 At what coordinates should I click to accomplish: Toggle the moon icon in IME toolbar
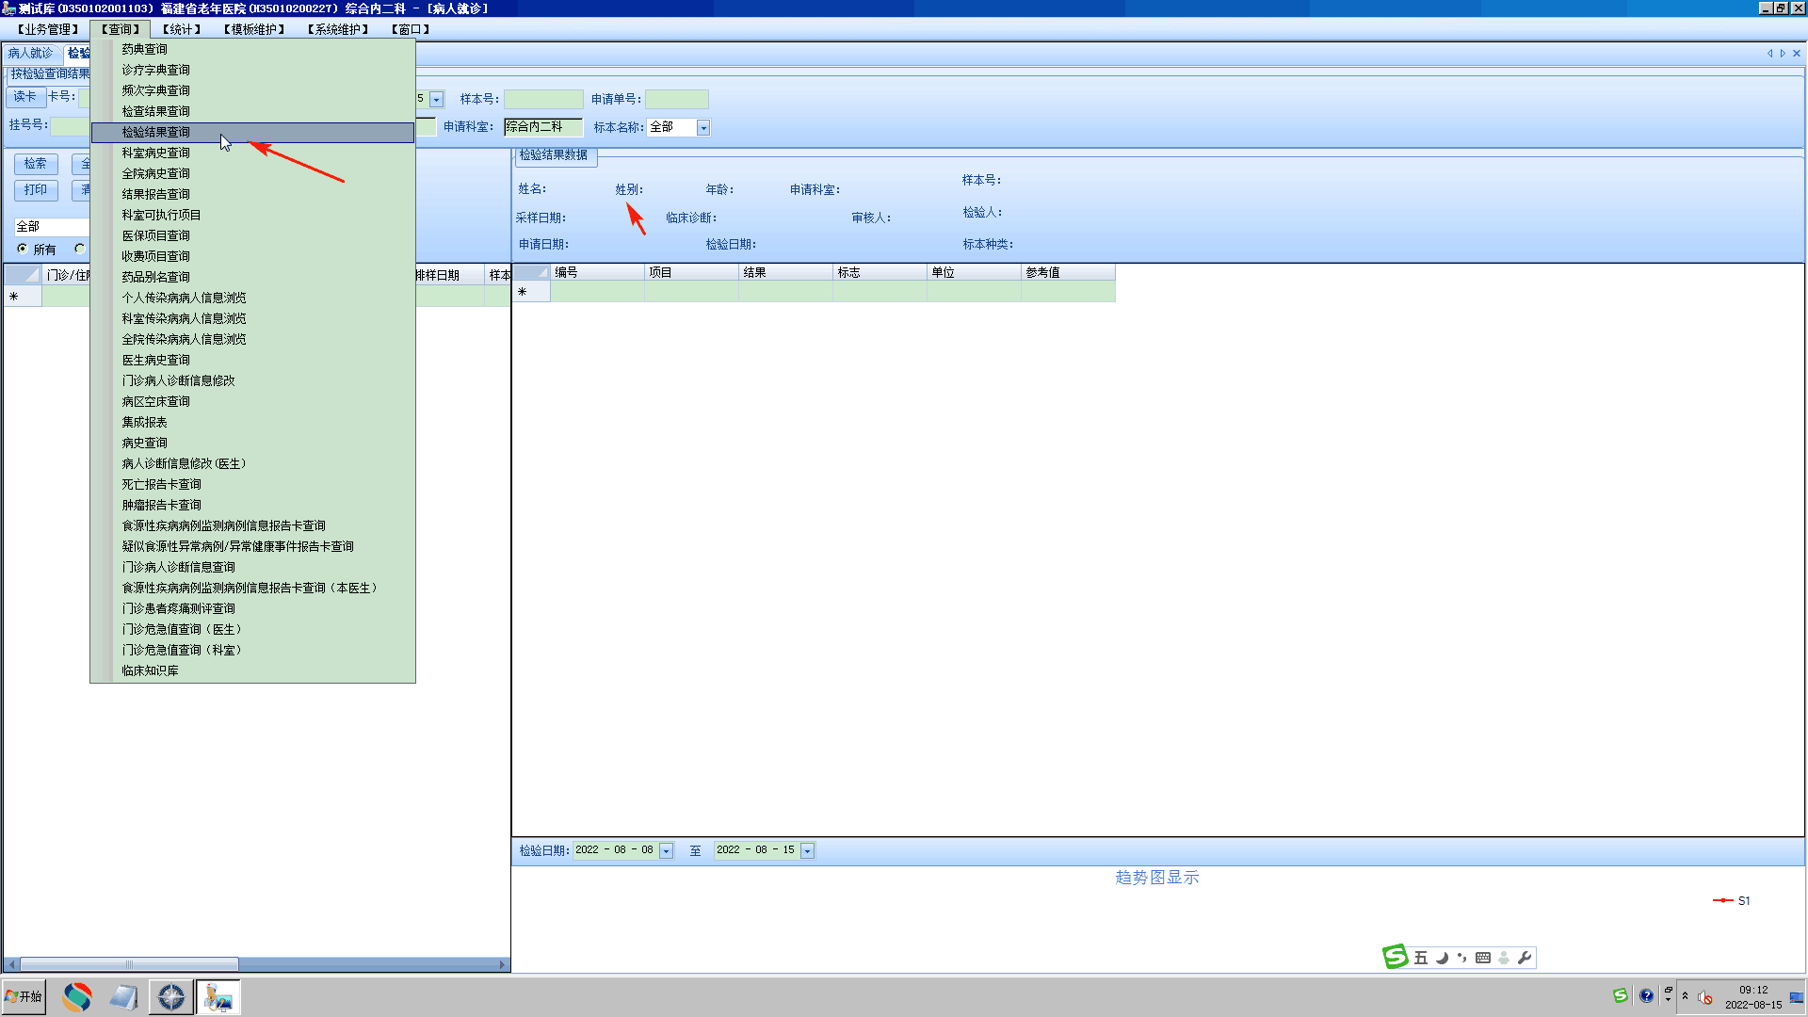[x=1442, y=958]
